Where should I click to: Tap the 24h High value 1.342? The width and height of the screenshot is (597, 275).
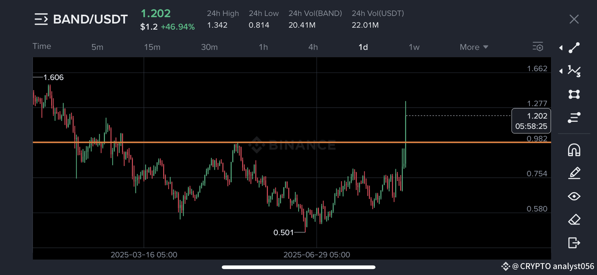pos(217,25)
